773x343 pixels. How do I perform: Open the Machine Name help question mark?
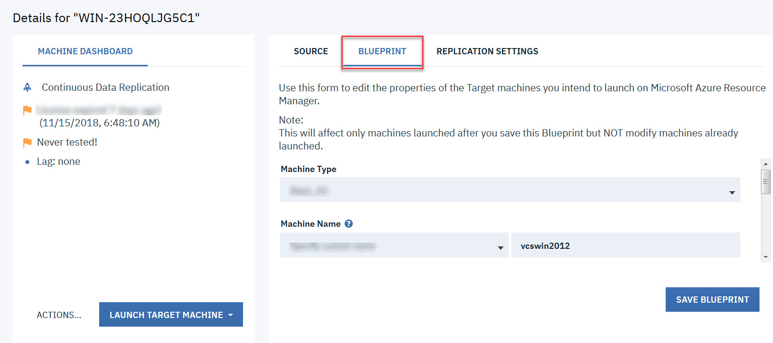pyautogui.click(x=349, y=224)
